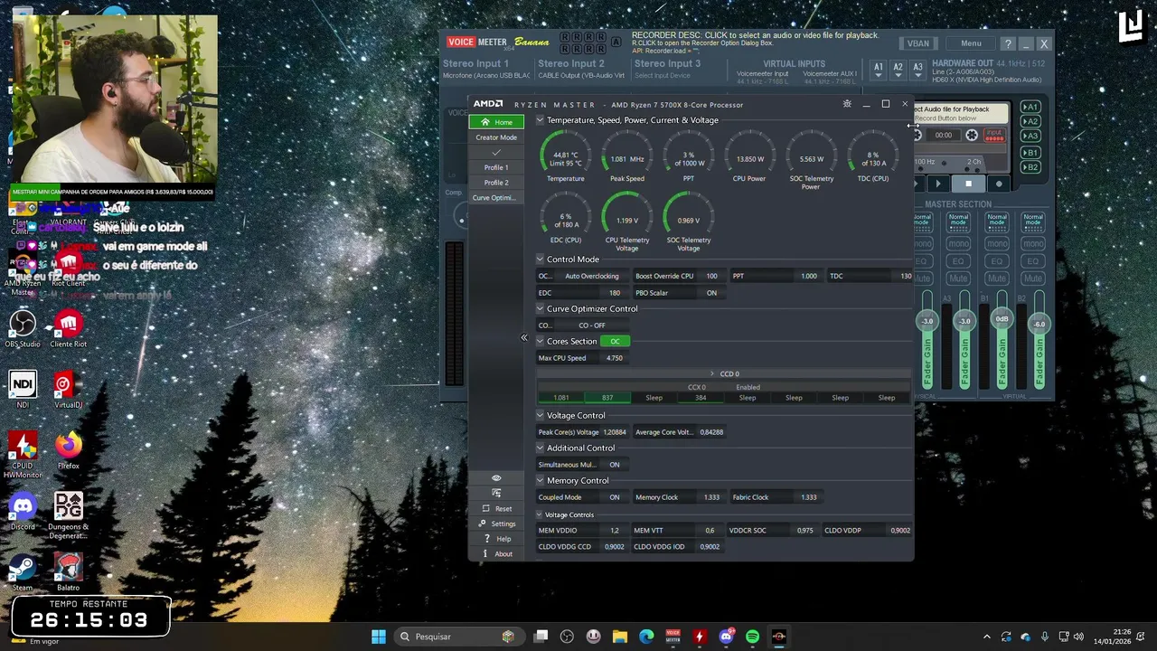The width and height of the screenshot is (1157, 651).
Task: Click the apply checkmark in Ryzen Master sidebar
Action: pyautogui.click(x=496, y=152)
